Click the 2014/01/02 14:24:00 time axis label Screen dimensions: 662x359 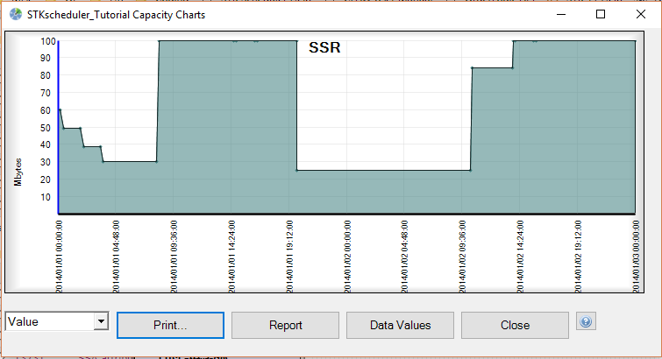point(520,255)
